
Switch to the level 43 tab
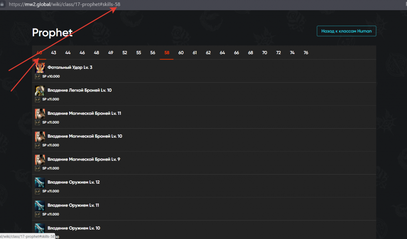tap(54, 53)
